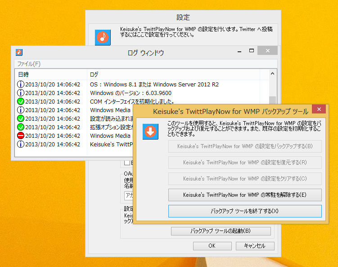Open the ファイル(F) menu in Log Window
Image resolution: width=338 pixels, height=267 pixels.
point(29,64)
